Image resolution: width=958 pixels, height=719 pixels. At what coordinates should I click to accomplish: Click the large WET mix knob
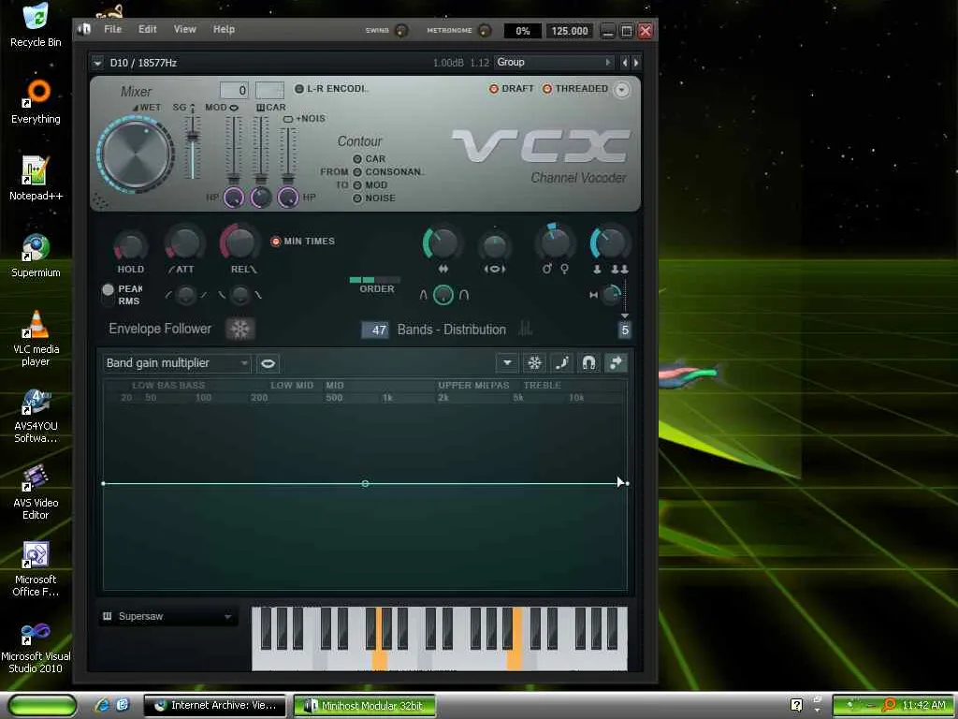(x=136, y=154)
